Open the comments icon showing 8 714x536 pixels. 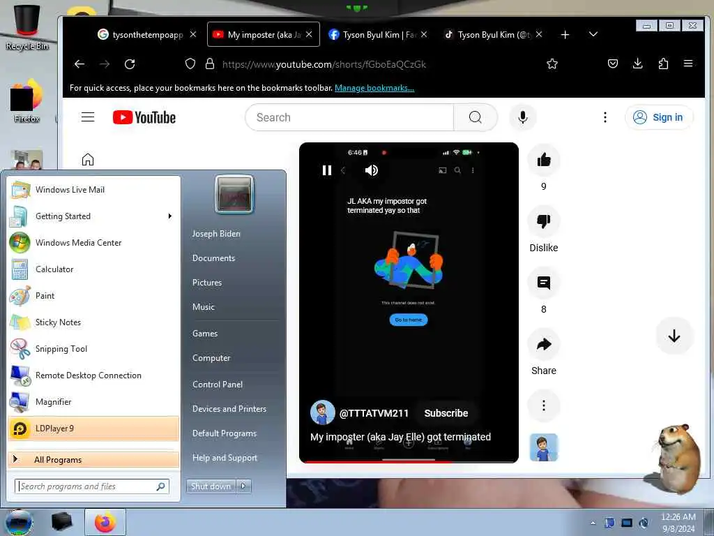click(544, 283)
